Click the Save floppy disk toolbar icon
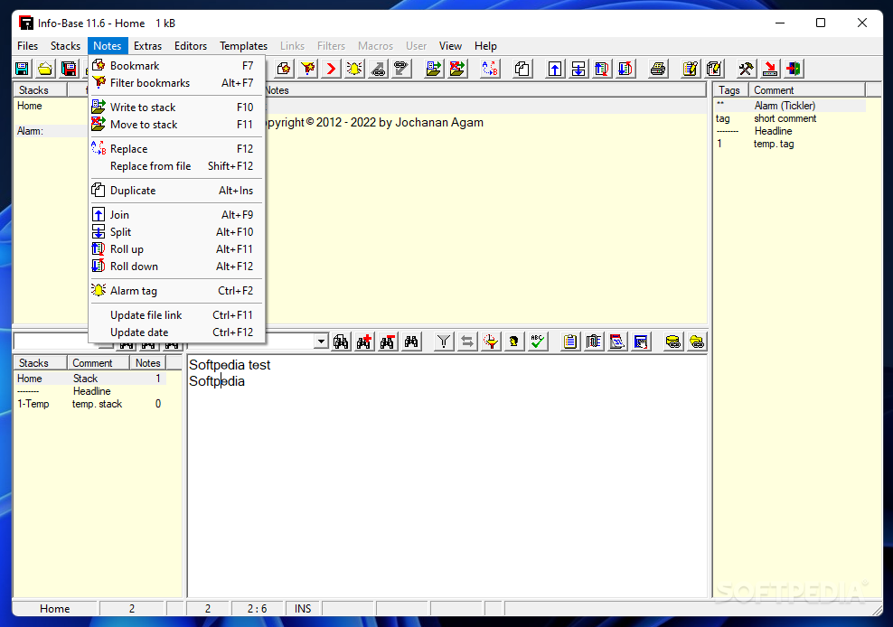The width and height of the screenshot is (893, 627). [x=23, y=69]
